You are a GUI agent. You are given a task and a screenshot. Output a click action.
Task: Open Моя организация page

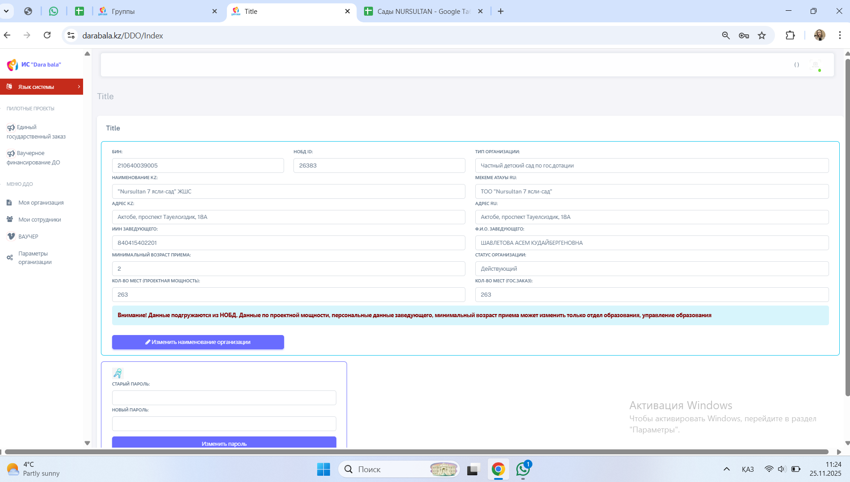coord(42,203)
